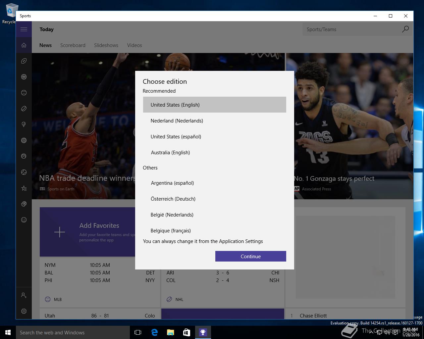Viewport: 424px width, 339px height.
Task: Click the MLB league icon on scoreboard
Action: pyautogui.click(x=48, y=299)
